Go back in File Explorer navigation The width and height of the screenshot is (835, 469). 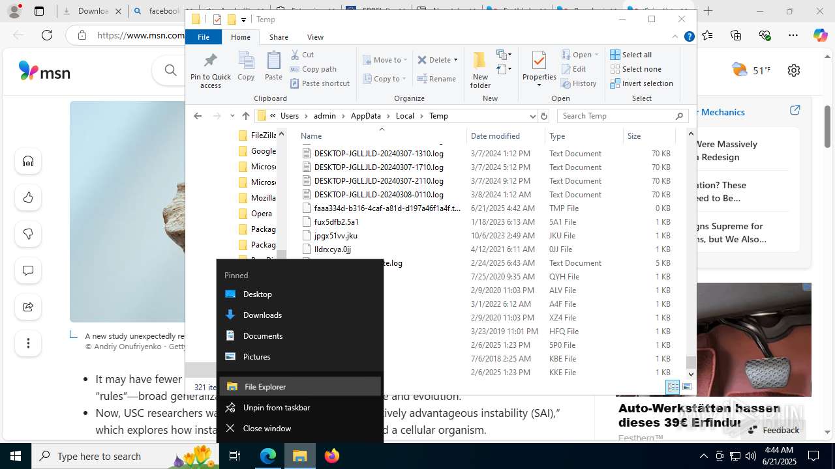198,116
